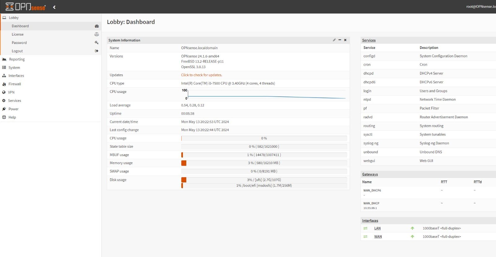Click the Password key icon
Image resolution: width=496 pixels, height=257 pixels.
click(97, 43)
